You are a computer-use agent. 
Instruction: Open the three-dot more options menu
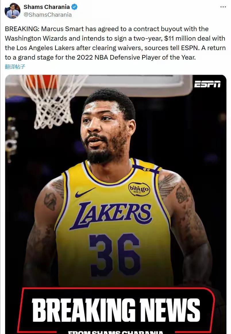pos(223,7)
